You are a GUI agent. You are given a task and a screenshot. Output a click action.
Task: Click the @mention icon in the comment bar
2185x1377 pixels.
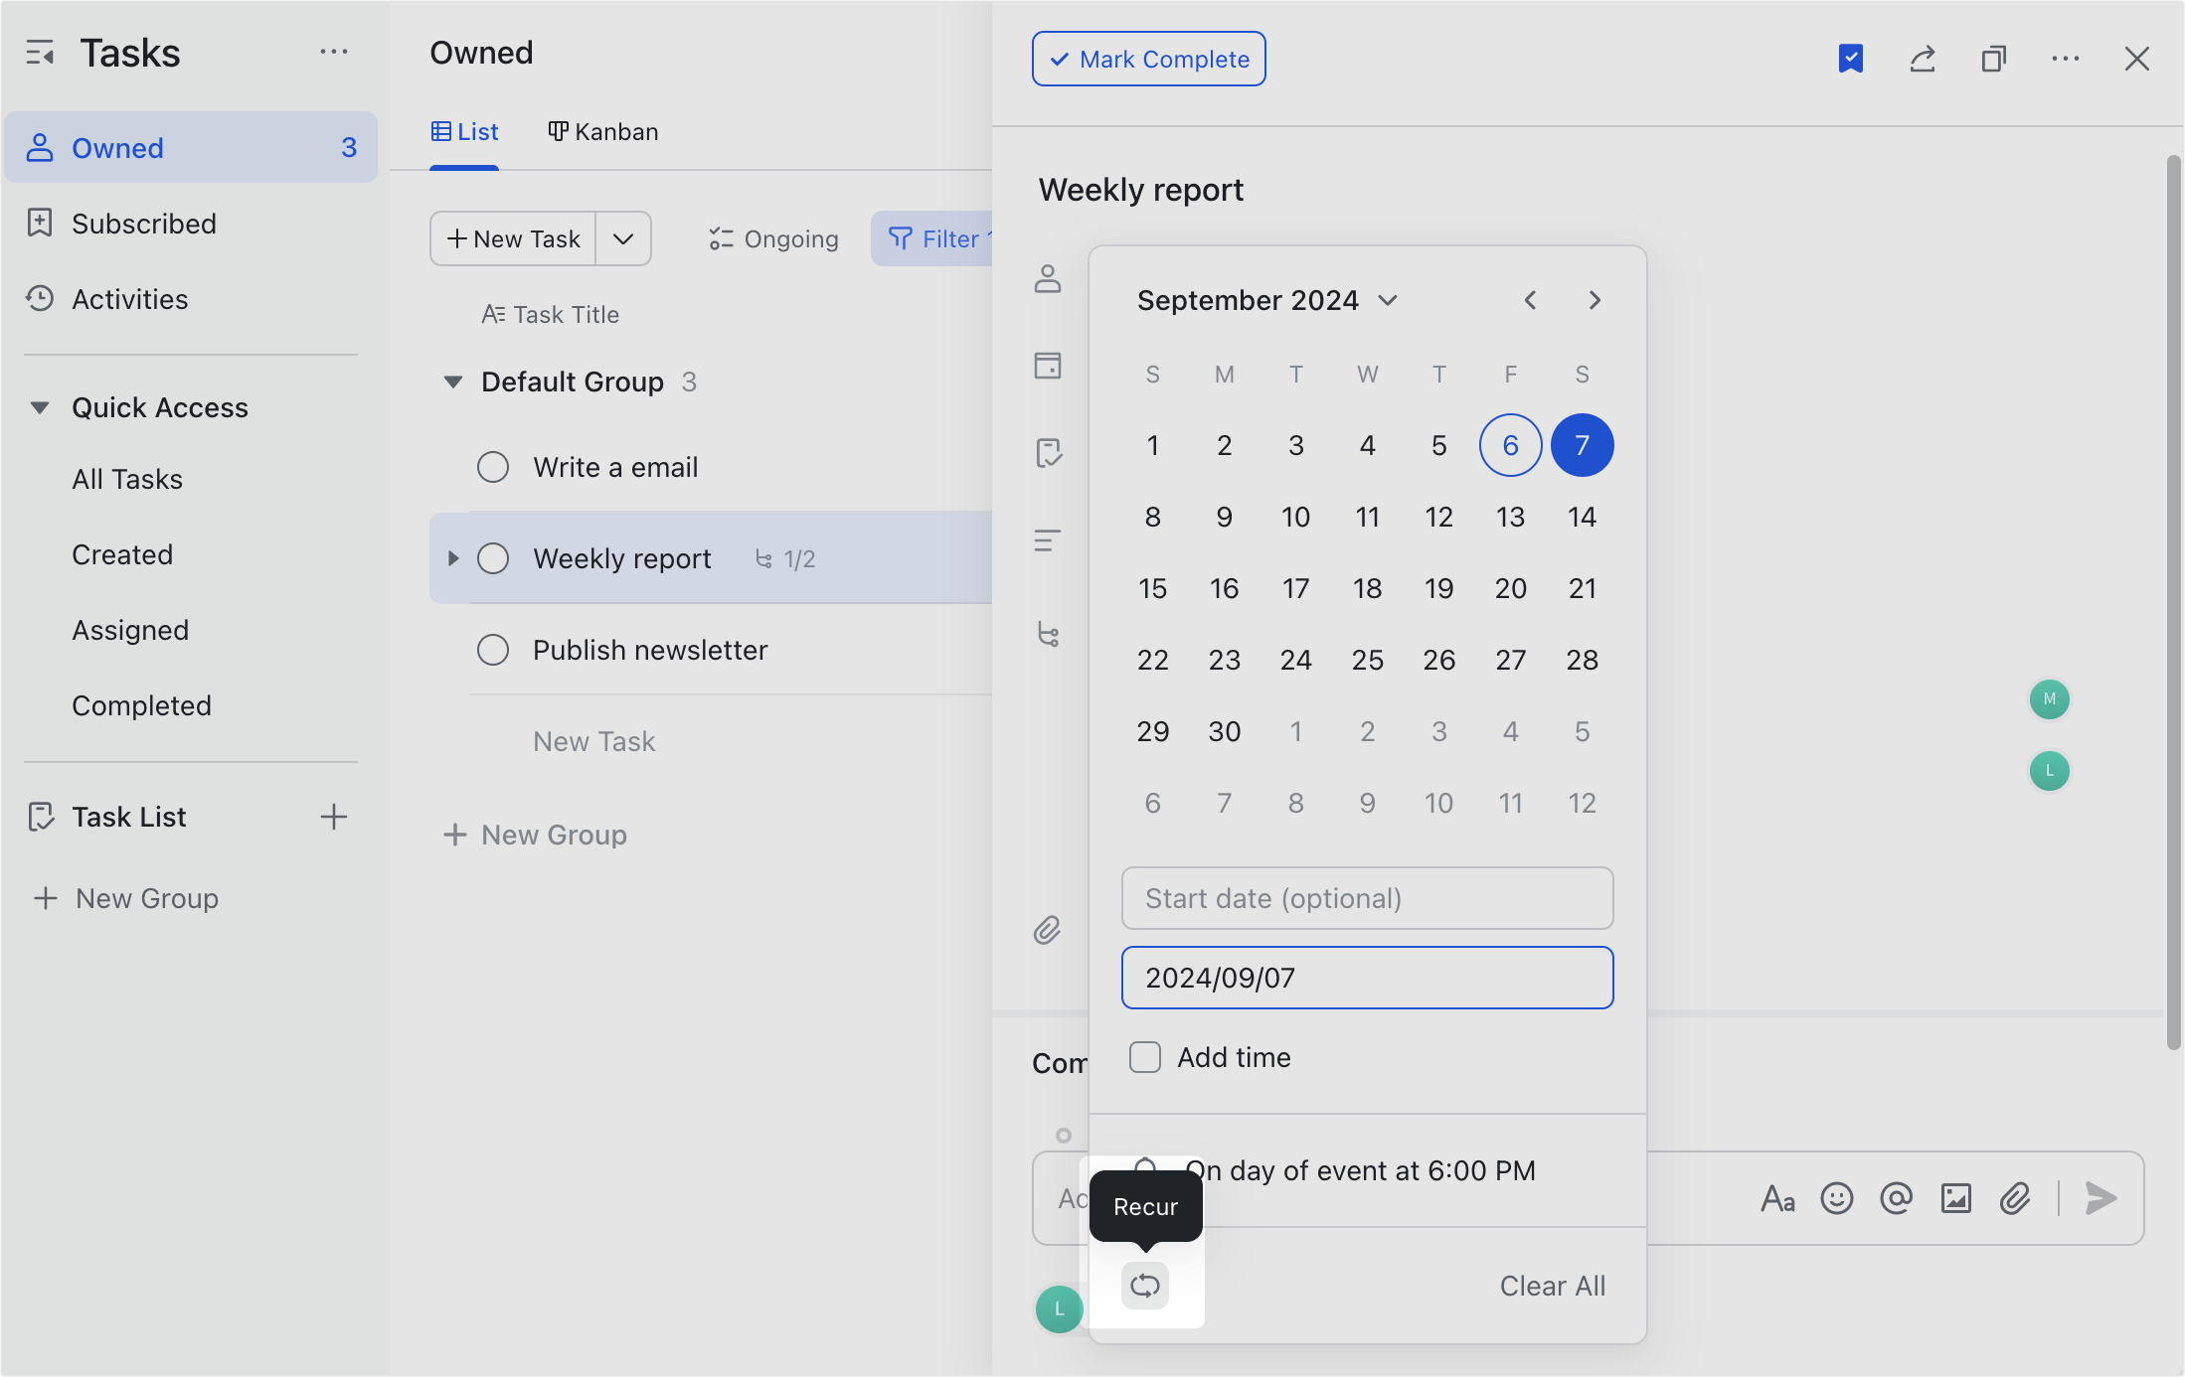coord(1896,1198)
